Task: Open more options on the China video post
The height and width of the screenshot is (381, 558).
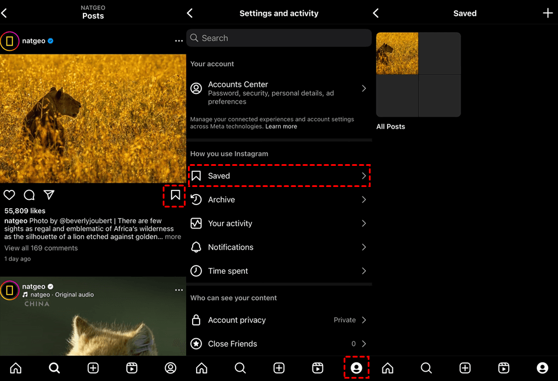Action: click(x=179, y=290)
